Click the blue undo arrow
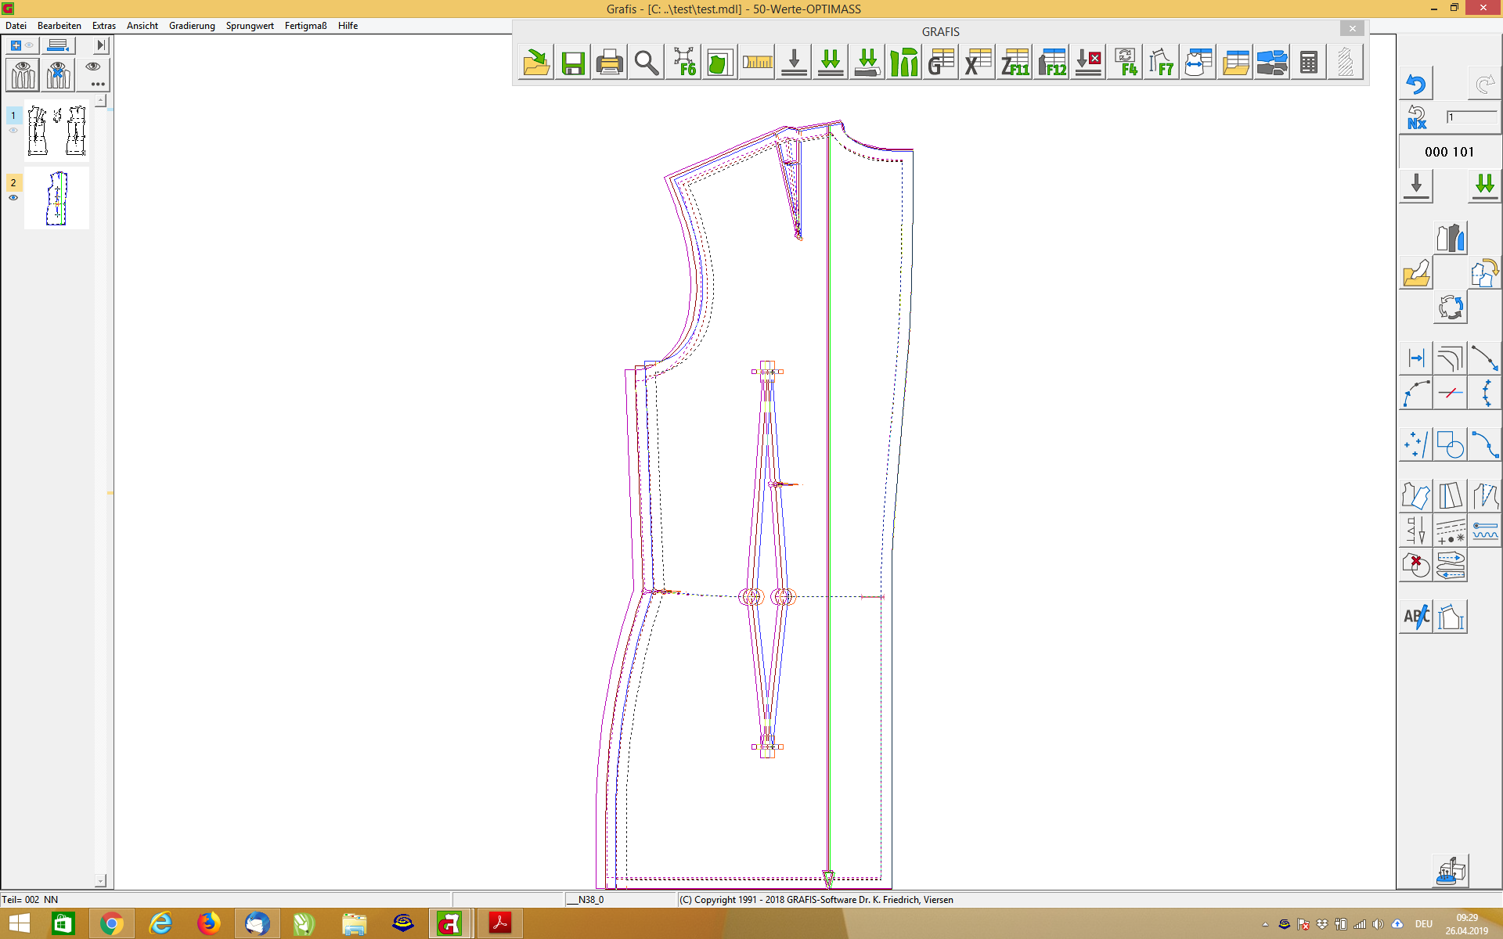 click(x=1415, y=84)
